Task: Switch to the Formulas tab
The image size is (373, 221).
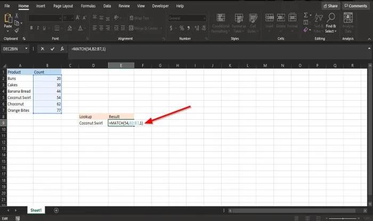Action: click(88, 6)
